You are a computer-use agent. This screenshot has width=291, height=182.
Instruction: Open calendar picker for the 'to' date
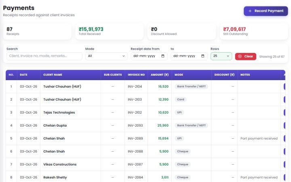202,56
